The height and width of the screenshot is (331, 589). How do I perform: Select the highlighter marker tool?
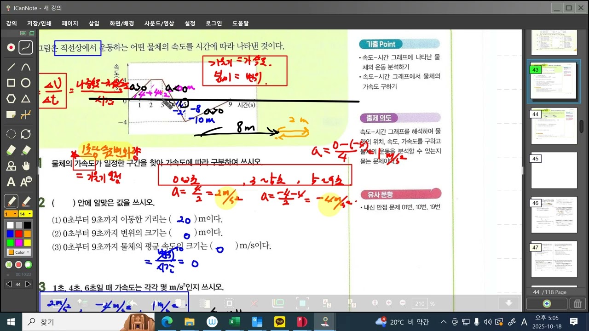coord(26,201)
